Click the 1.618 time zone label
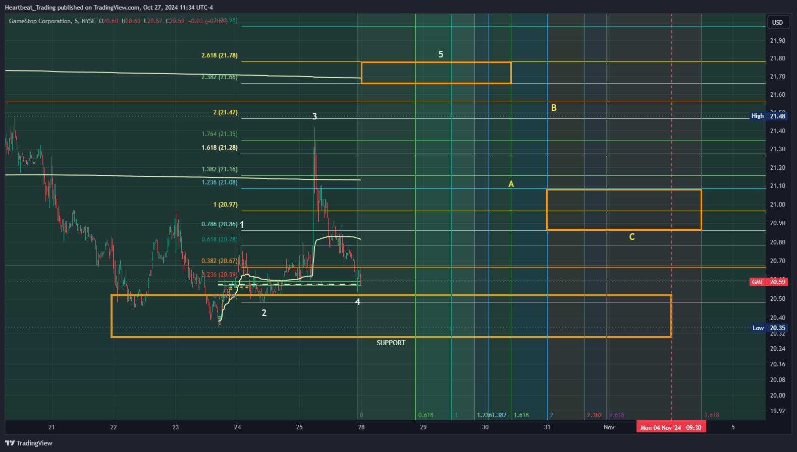Viewport: 797px width, 452px height. coord(521,415)
